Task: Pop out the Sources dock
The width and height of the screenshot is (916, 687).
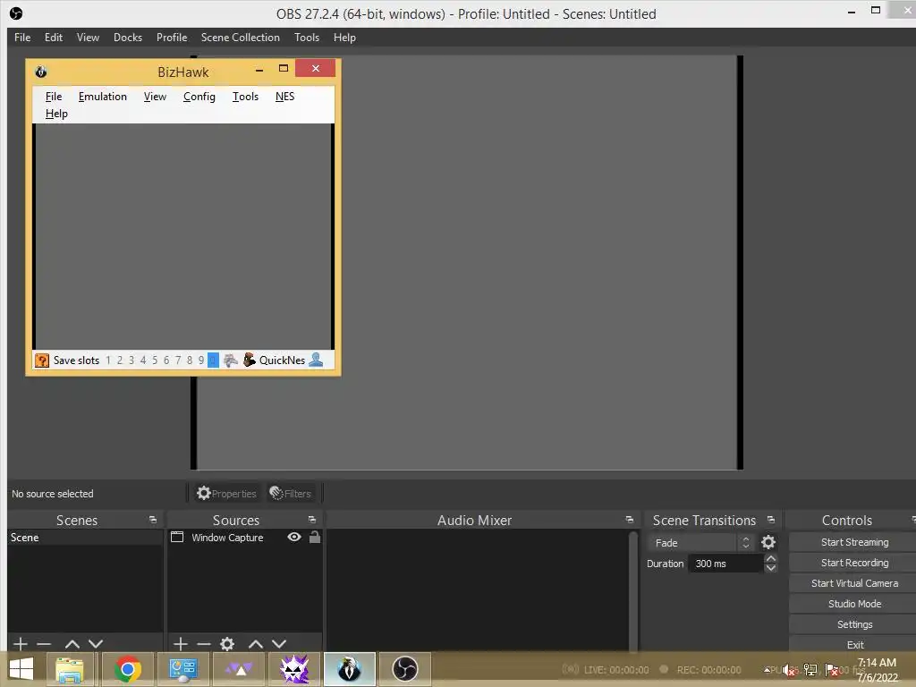Action: (312, 520)
